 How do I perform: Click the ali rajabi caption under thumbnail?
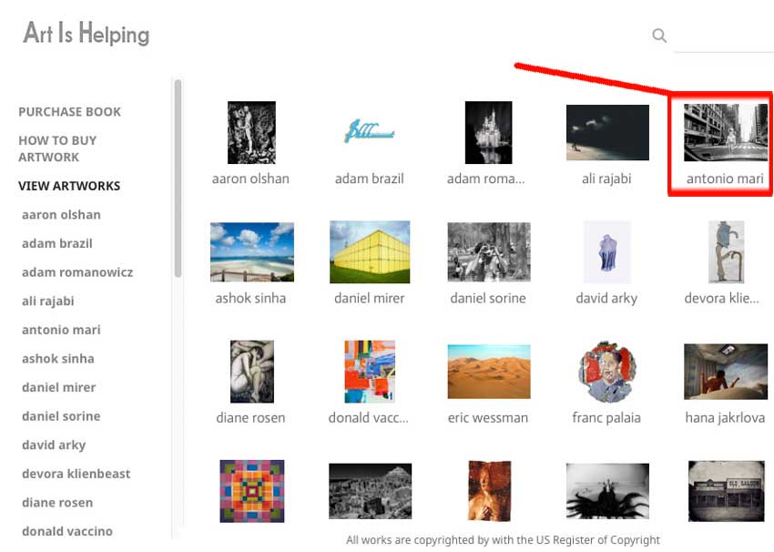[607, 179]
